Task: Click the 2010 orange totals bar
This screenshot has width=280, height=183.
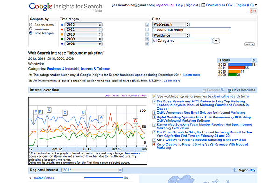Action: coord(234,72)
